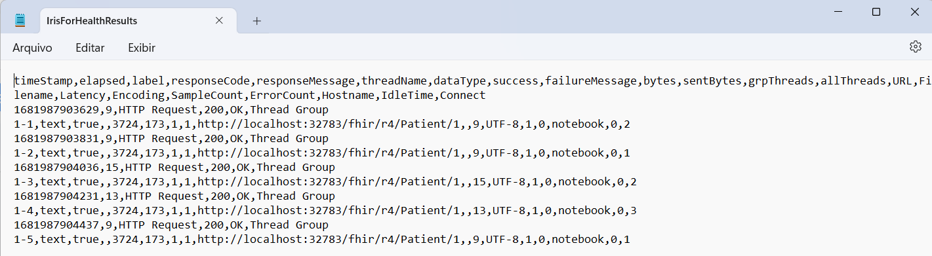The width and height of the screenshot is (932, 256).
Task: Maximize the Notepad window
Action: pos(876,12)
